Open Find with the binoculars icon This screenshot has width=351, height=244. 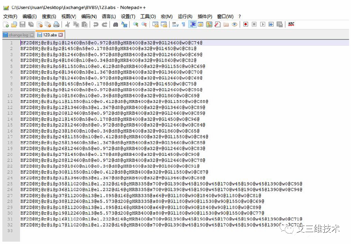(115, 24)
